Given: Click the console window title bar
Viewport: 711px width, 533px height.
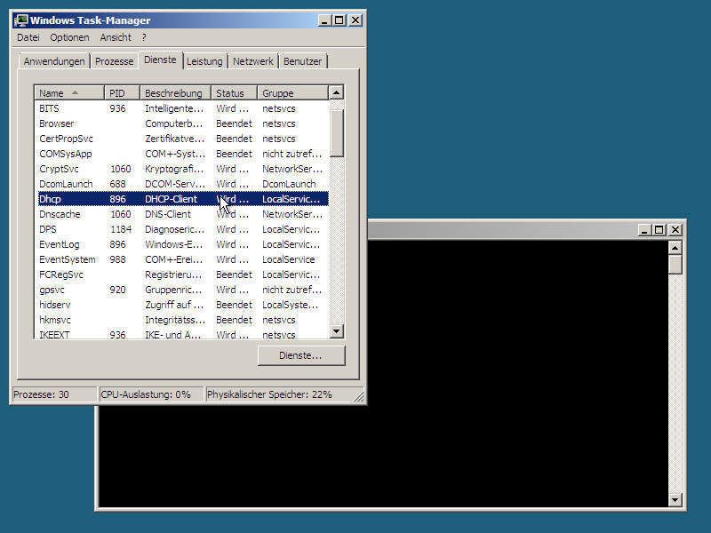Looking at the screenshot, I should pos(501,230).
